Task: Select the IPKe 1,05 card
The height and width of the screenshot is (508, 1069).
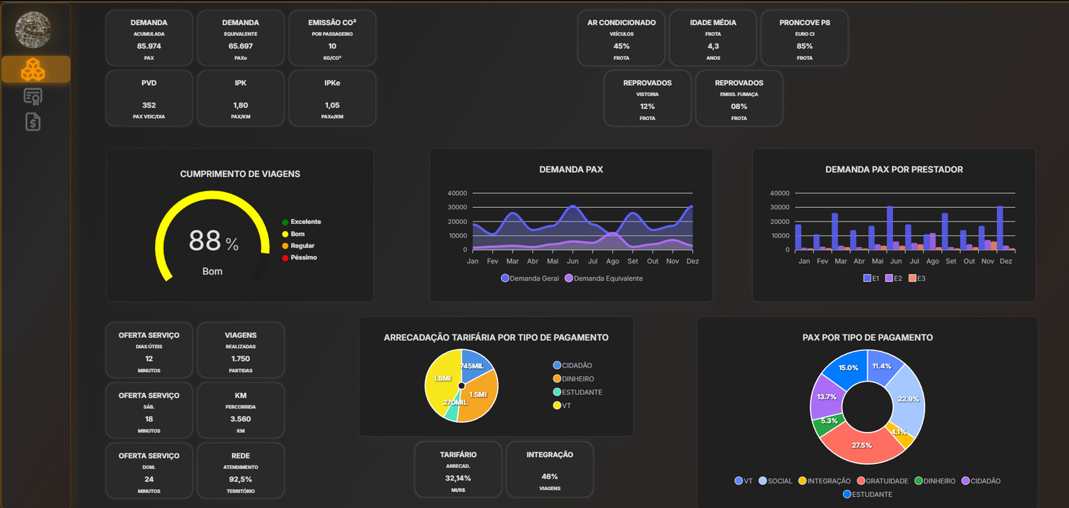Action: [332, 98]
